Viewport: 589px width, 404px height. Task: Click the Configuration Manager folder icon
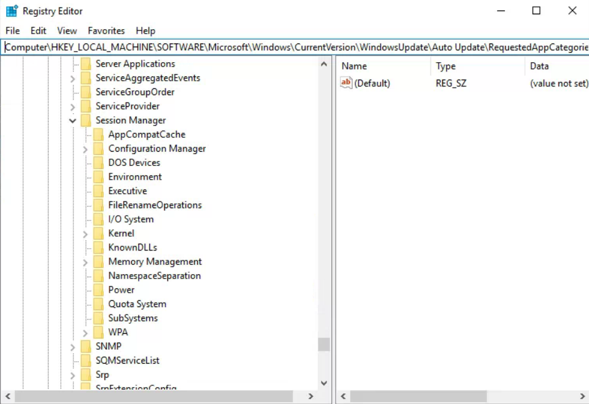(98, 149)
